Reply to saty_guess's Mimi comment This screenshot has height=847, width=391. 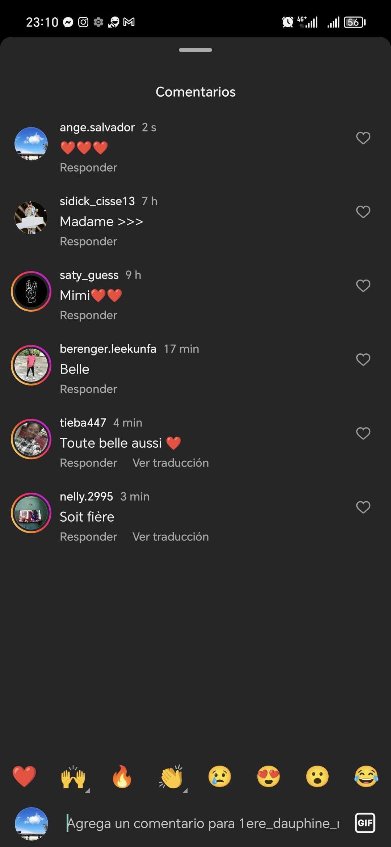pos(88,315)
